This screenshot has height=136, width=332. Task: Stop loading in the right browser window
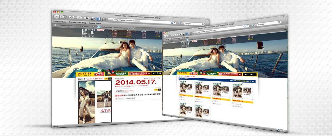tap(177, 34)
